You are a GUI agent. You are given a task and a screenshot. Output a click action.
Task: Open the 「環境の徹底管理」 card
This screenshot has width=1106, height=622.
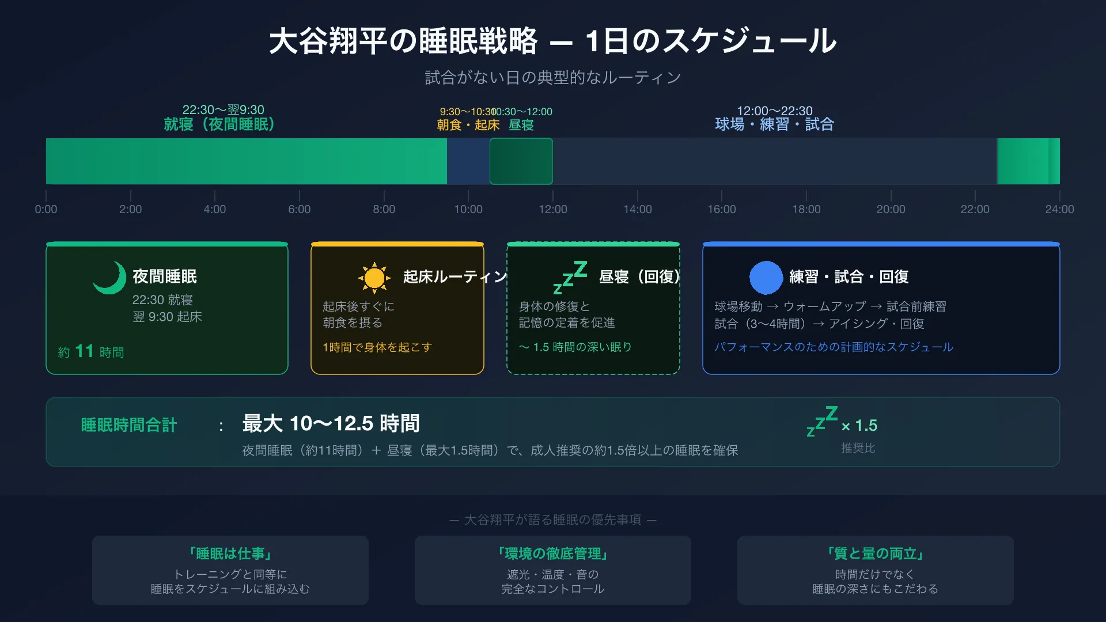[553, 570]
